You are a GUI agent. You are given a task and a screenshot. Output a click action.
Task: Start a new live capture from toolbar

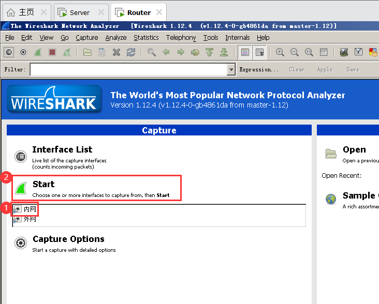point(38,52)
